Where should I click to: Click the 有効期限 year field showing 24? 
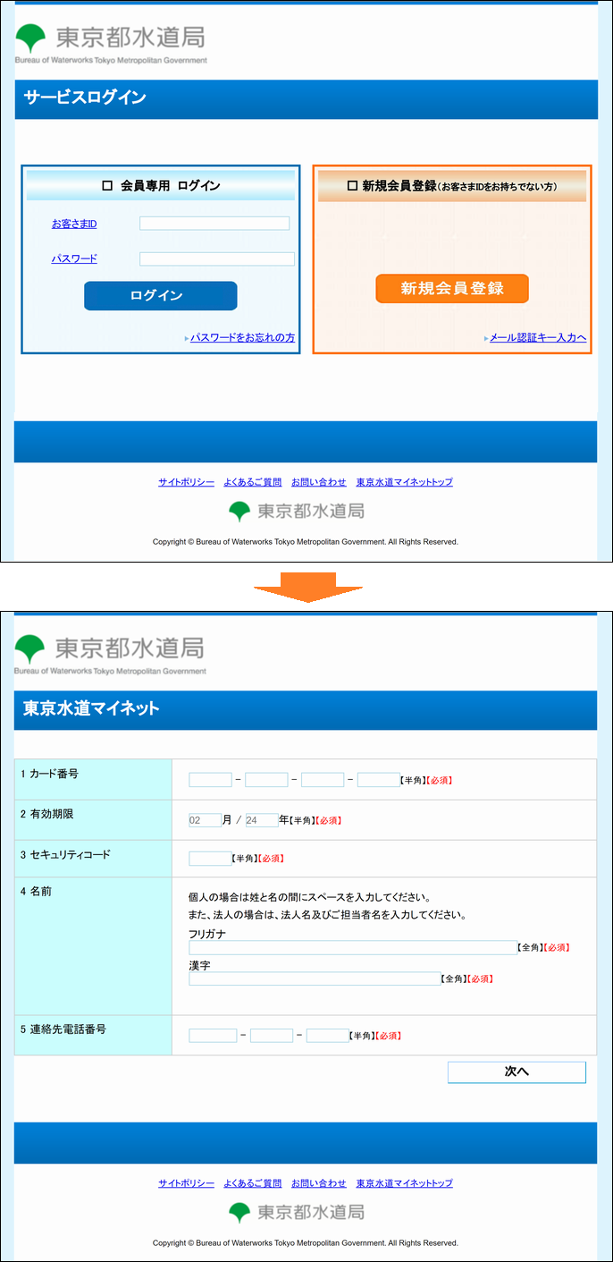[x=262, y=820]
